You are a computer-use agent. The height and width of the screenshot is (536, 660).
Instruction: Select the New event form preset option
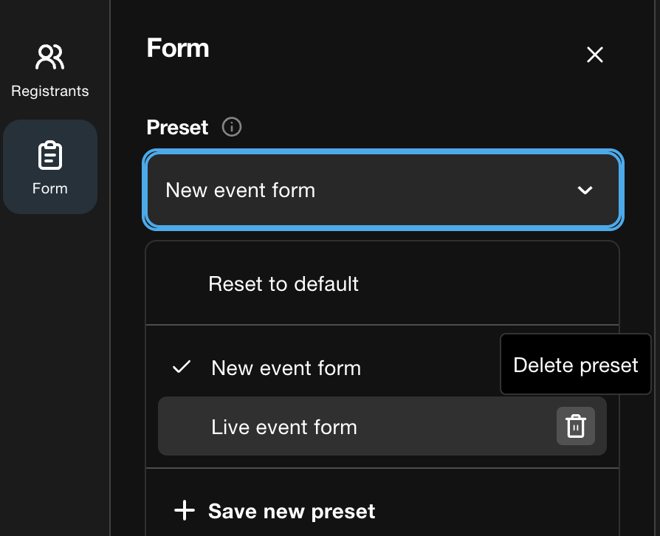286,368
